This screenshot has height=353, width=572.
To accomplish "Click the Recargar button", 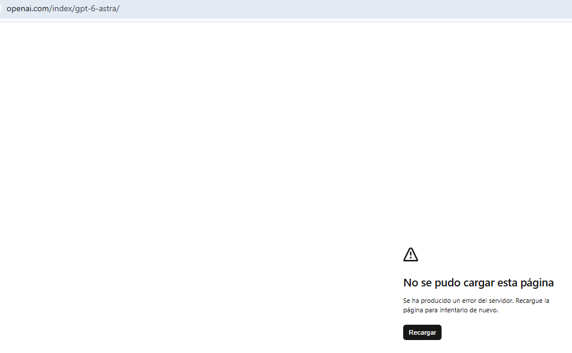I will tap(422, 332).
